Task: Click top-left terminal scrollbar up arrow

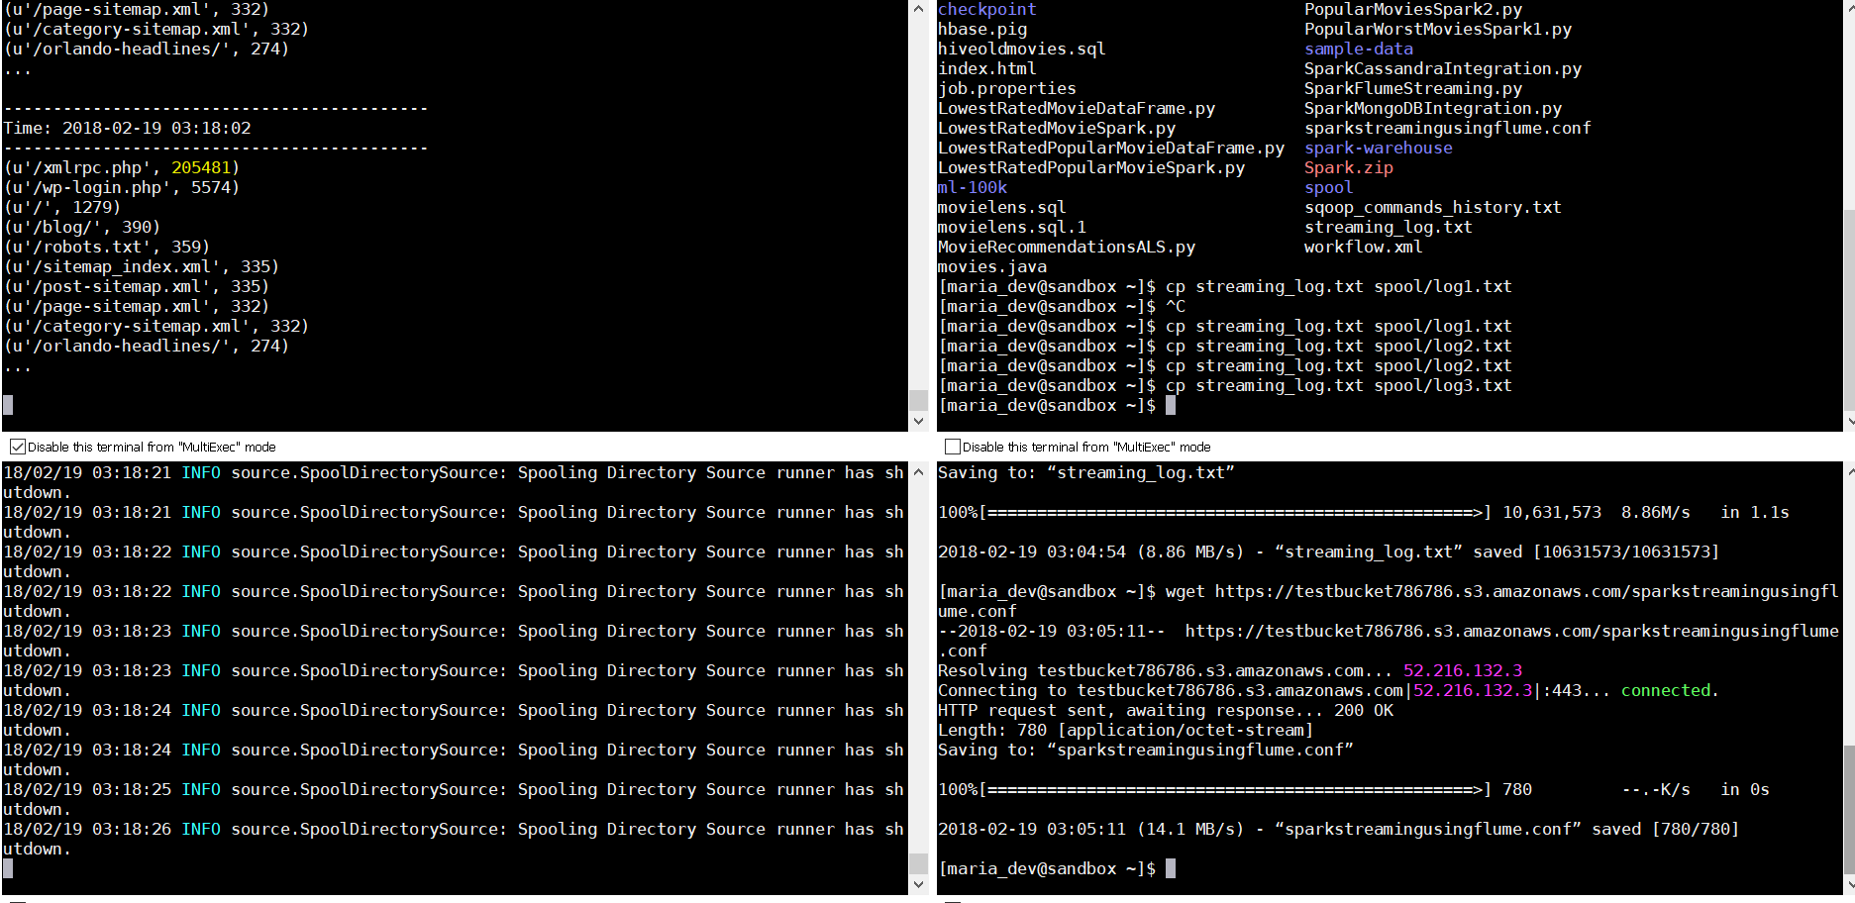Action: [x=918, y=9]
